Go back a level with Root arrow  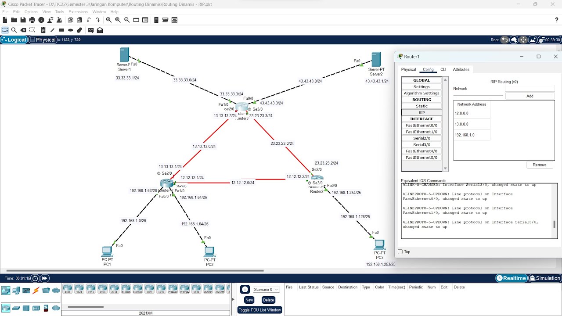pos(504,40)
